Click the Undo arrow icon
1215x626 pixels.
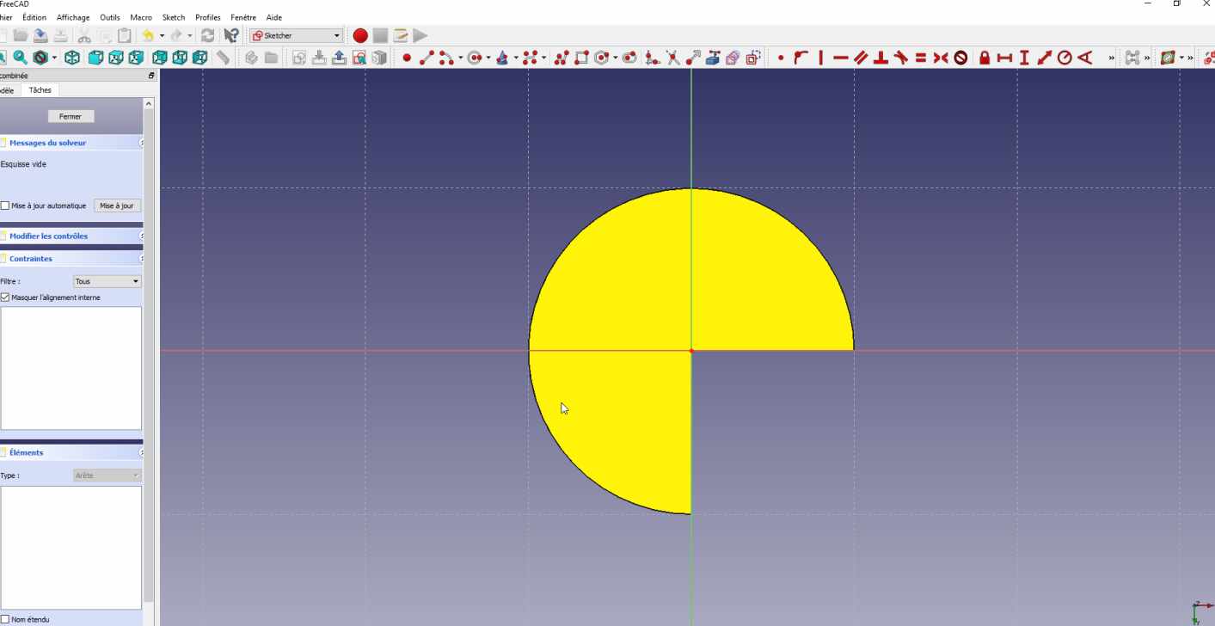click(x=148, y=35)
